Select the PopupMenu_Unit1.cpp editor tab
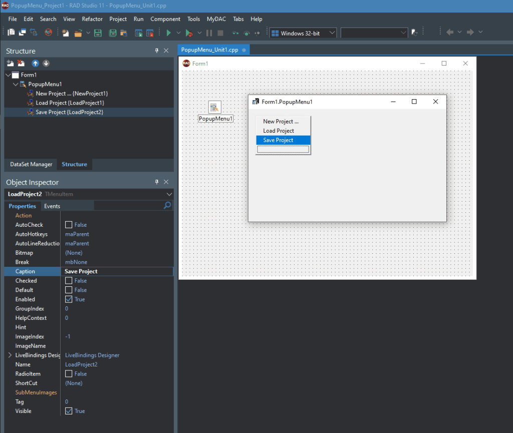This screenshot has height=433, width=513. point(213,50)
